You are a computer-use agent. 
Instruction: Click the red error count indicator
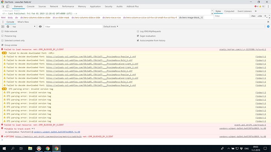click(256, 6)
